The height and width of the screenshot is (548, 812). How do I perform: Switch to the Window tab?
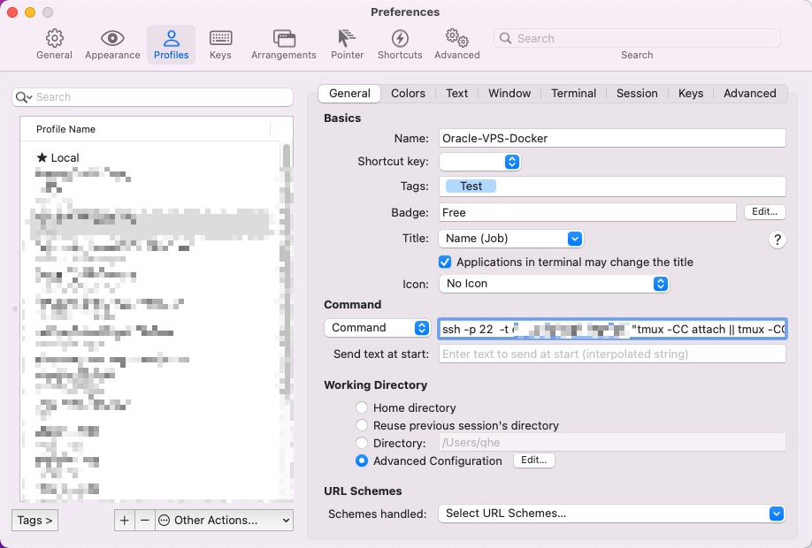click(509, 93)
